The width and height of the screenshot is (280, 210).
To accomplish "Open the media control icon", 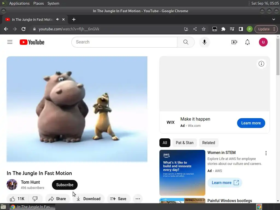I will point(232,29).
